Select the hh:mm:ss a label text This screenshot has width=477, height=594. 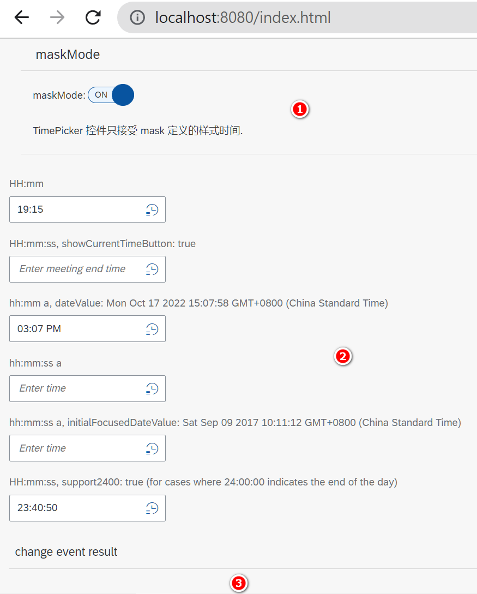[35, 363]
